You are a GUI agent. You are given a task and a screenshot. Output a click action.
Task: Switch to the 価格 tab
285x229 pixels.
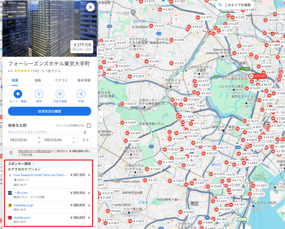click(38, 80)
